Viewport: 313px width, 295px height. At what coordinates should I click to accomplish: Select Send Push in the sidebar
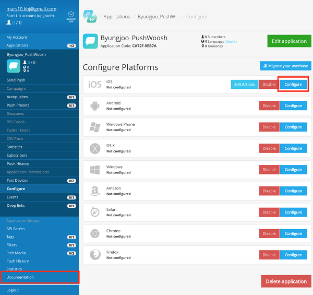coord(39,80)
